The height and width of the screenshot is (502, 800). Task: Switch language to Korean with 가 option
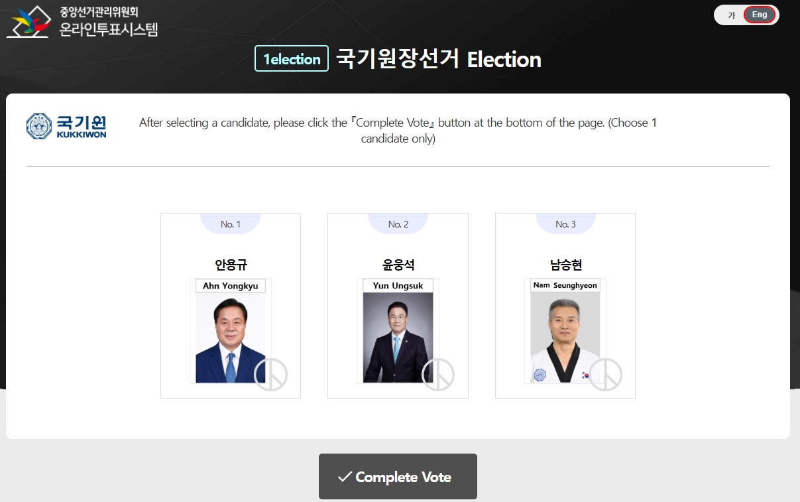click(732, 15)
